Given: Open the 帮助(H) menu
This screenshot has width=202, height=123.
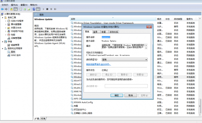Looking at the screenshot, I should pyautogui.click(x=34, y=5).
